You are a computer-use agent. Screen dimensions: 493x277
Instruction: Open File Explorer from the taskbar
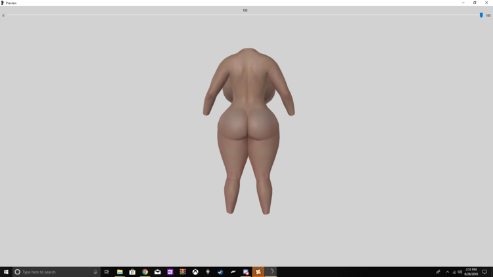point(120,272)
